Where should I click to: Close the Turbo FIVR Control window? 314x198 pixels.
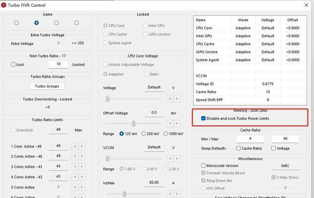click(307, 5)
